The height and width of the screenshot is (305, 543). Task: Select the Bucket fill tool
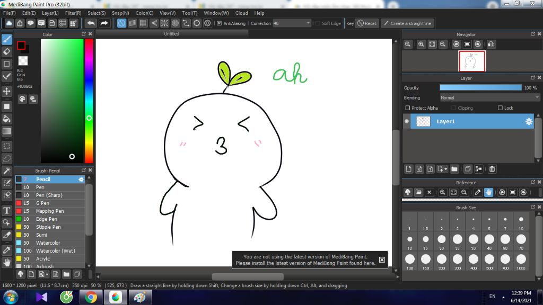pyautogui.click(x=6, y=119)
